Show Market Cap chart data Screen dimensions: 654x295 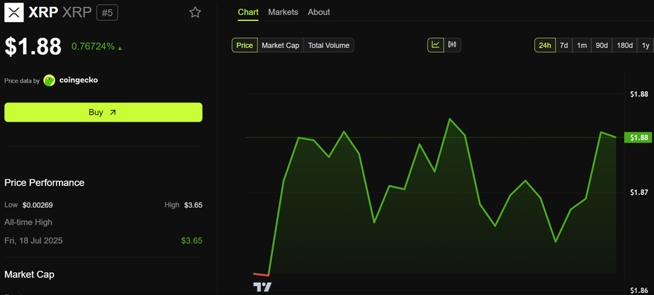280,45
